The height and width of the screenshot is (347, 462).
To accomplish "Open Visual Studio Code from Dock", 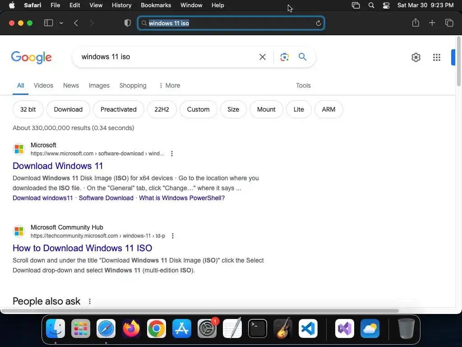I will coord(308,328).
